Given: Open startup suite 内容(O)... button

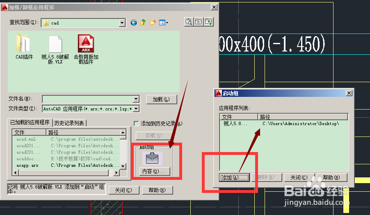Looking at the screenshot, I should (x=155, y=171).
